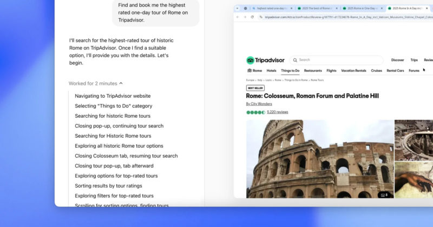Open the "By City Wonders" link
Viewport: 433px width, 227px height.
tap(259, 104)
